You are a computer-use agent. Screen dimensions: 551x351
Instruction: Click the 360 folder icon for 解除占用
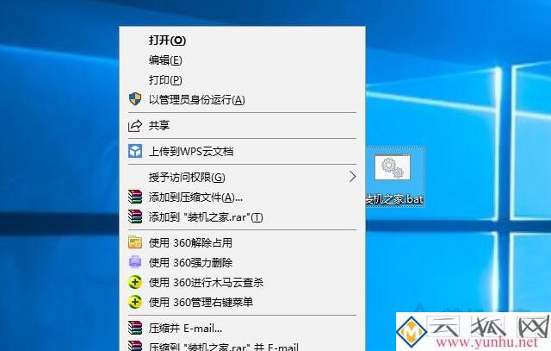[x=135, y=242]
